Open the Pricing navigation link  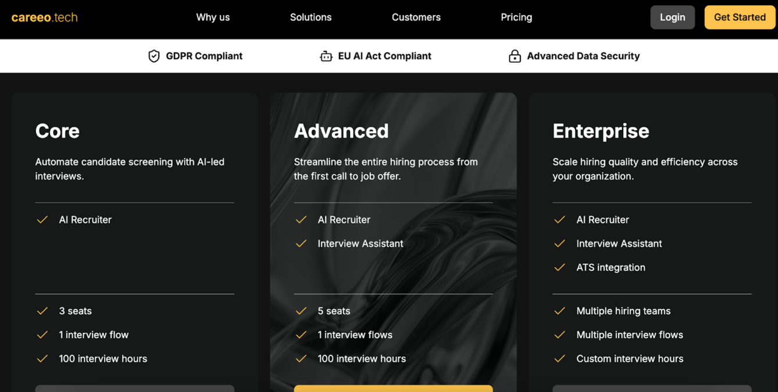pos(516,17)
